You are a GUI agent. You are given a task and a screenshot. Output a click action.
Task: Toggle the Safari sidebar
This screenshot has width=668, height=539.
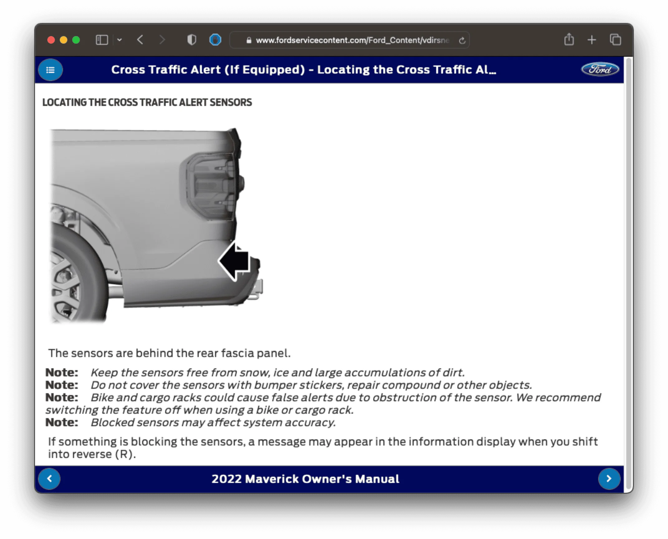102,40
